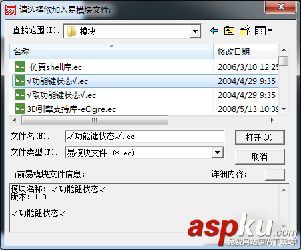This screenshot has width=301, height=250.
Task: Open the view menu icon
Action: click(264, 31)
